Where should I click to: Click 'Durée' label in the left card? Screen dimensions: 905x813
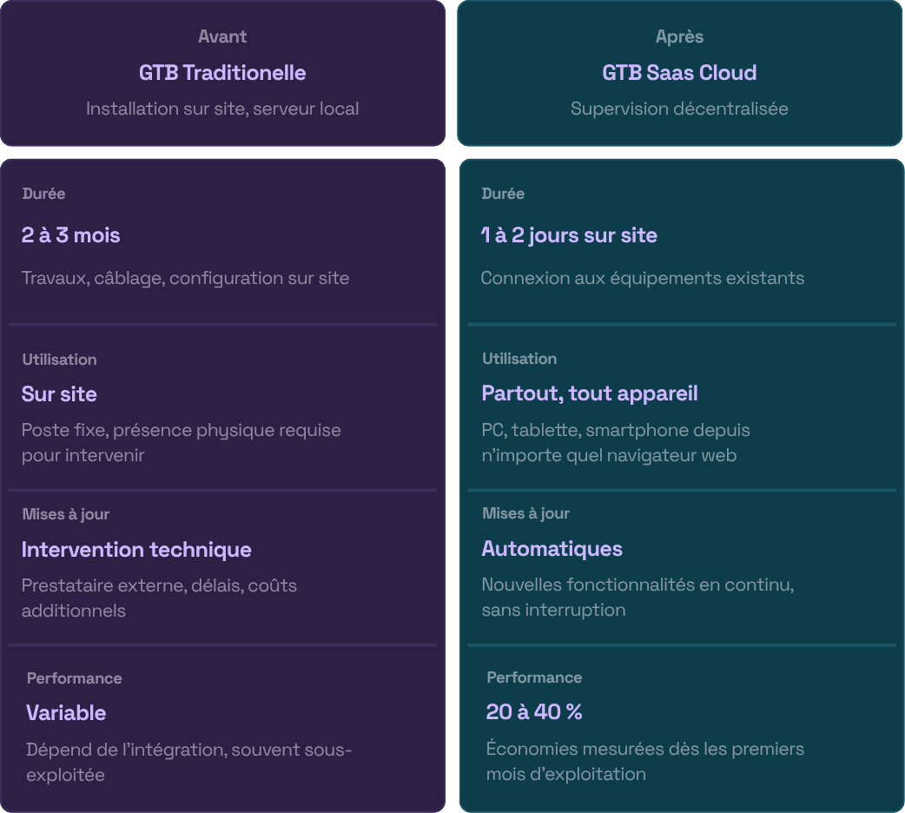(43, 194)
